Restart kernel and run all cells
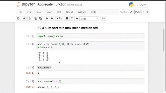This screenshot has width=166, height=93. pos(77,19)
